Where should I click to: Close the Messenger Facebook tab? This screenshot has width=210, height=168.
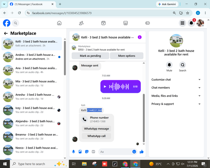point(52,4)
